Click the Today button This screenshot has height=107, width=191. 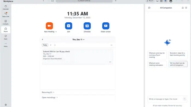pyautogui.click(x=45, y=45)
